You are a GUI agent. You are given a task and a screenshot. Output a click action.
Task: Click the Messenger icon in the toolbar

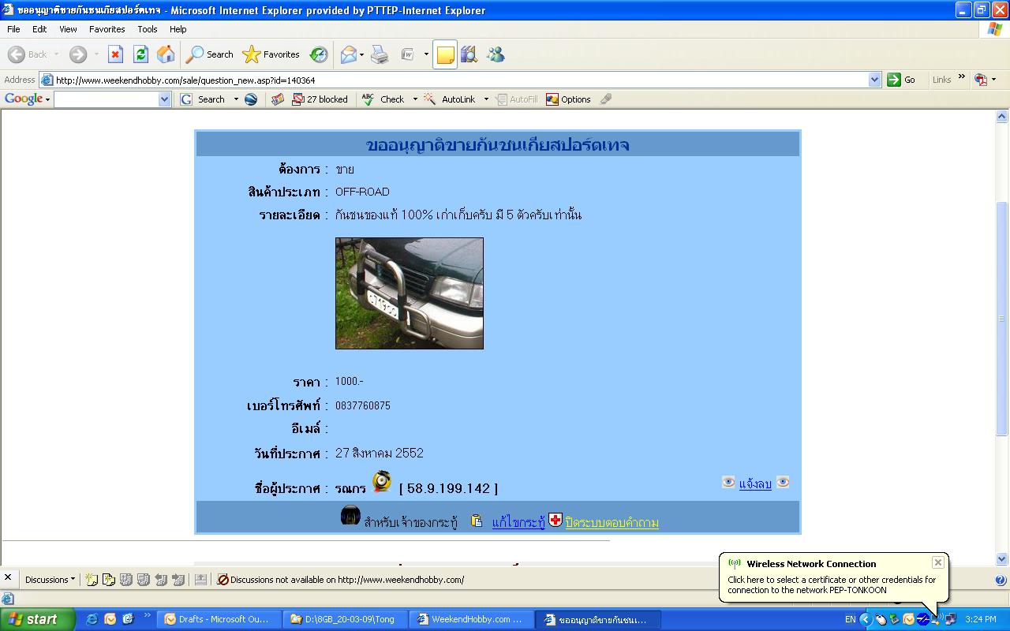point(496,54)
